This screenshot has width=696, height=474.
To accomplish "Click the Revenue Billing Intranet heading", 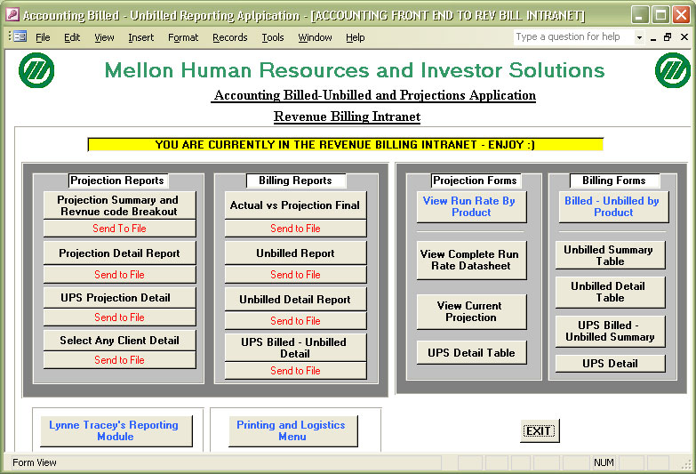I will click(348, 116).
